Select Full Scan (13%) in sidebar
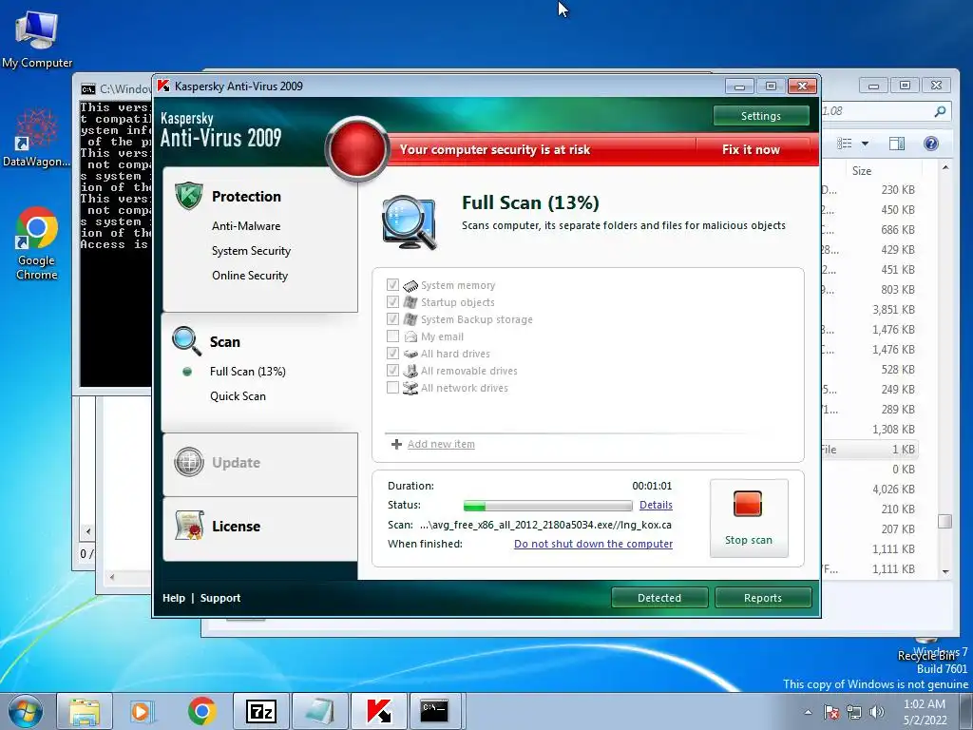Viewport: 973px width, 730px height. pos(248,372)
